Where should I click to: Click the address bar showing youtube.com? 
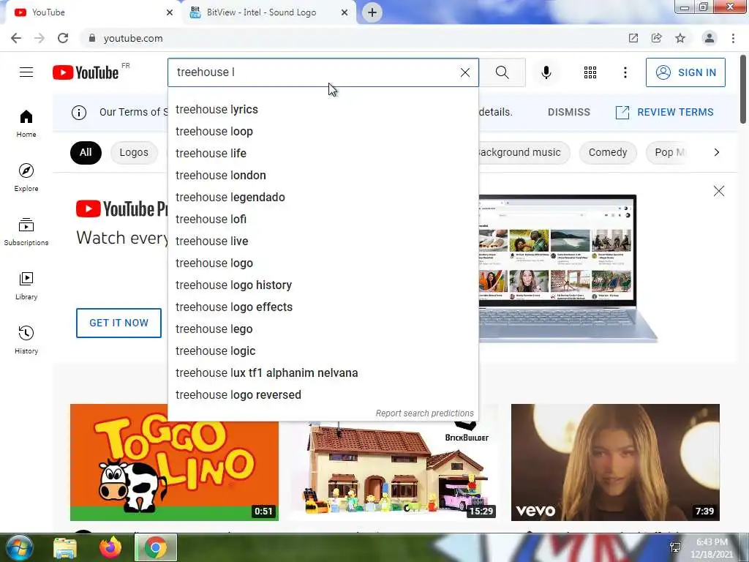click(x=353, y=38)
